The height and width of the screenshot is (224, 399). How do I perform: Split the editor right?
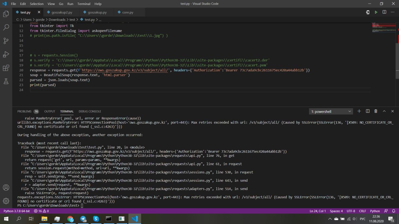[384, 12]
